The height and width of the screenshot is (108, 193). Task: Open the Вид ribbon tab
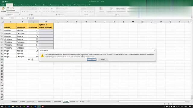pyautogui.click(x=63, y=5)
